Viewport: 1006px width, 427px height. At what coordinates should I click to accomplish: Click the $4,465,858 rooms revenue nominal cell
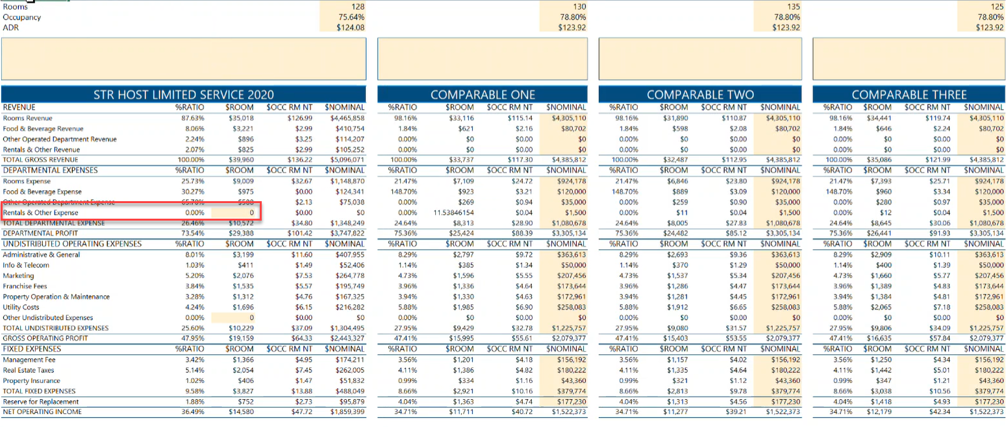point(347,118)
